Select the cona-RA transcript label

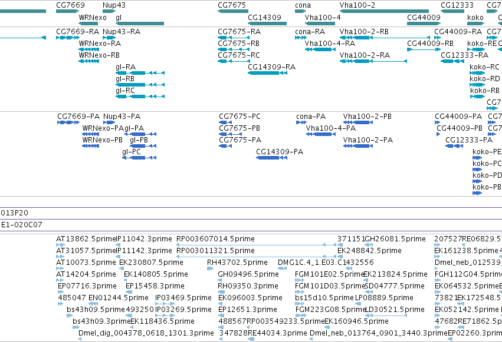tap(310, 32)
